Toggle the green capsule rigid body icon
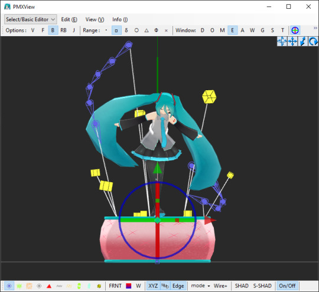319x292 pixels. [x=79, y=286]
